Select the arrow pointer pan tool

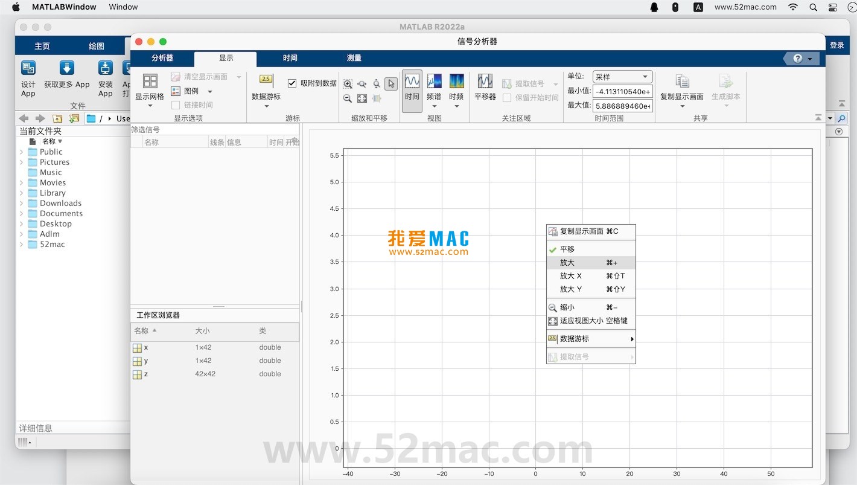391,84
